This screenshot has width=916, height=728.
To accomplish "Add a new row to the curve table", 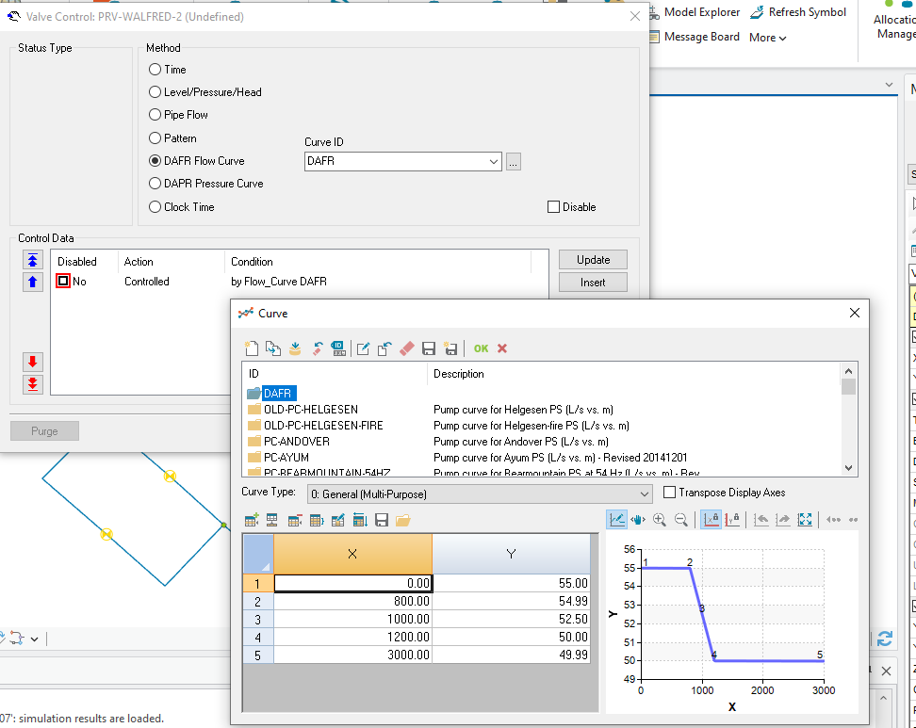I will (x=252, y=519).
